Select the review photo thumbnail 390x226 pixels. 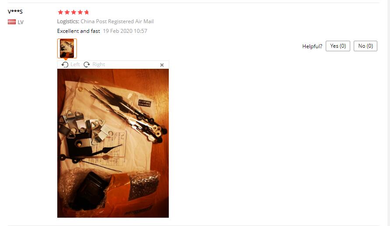(67, 48)
